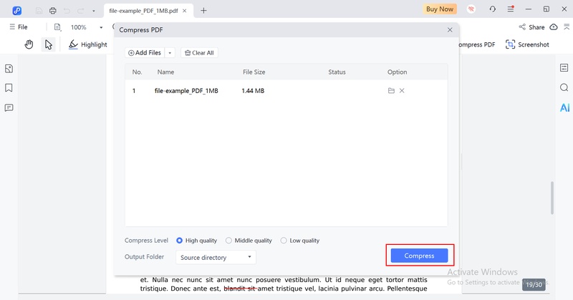The height and width of the screenshot is (300, 573).
Task: Click the Option column header
Action: point(398,72)
